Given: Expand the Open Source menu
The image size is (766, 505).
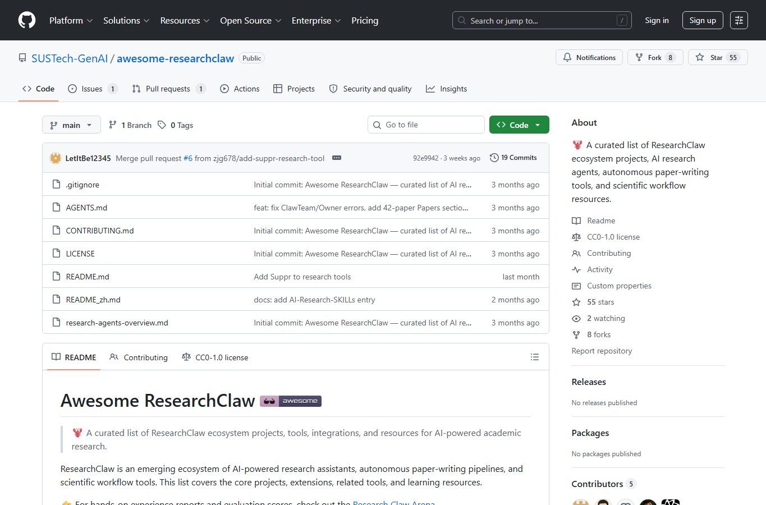Looking at the screenshot, I should click(x=250, y=20).
